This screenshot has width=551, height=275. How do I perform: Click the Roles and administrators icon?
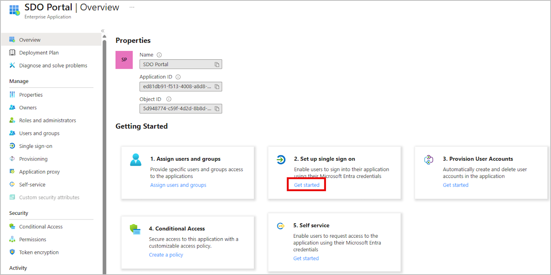(12, 120)
